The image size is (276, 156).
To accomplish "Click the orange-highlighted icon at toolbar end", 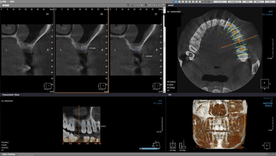I will (x=163, y=5).
